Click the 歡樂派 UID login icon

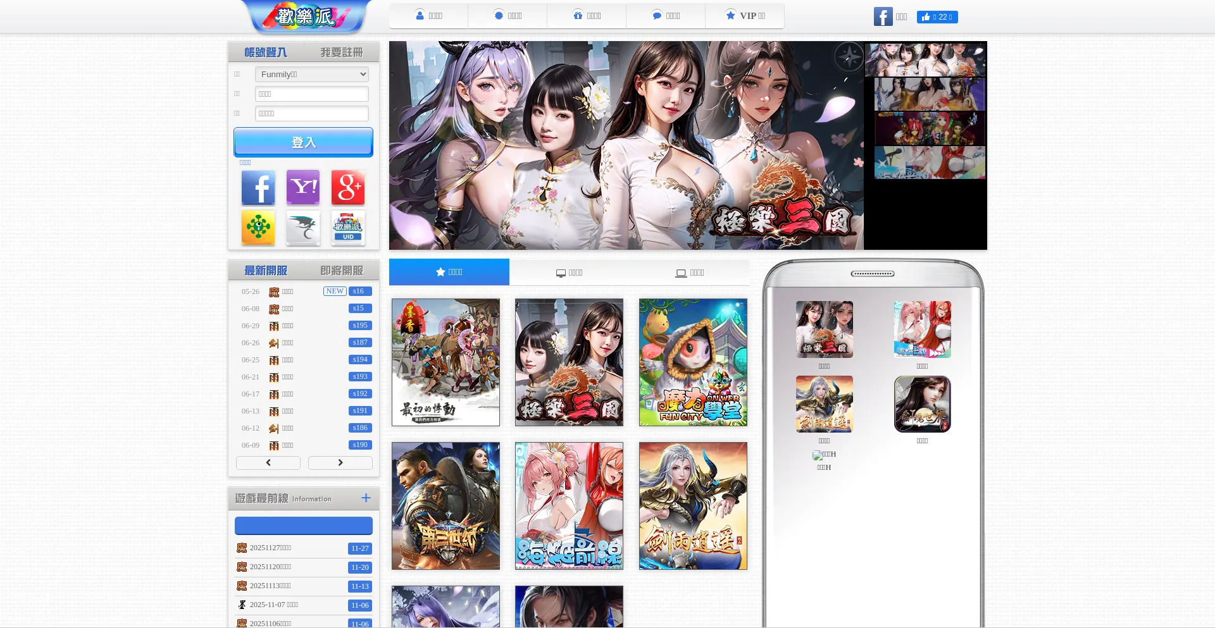point(348,228)
